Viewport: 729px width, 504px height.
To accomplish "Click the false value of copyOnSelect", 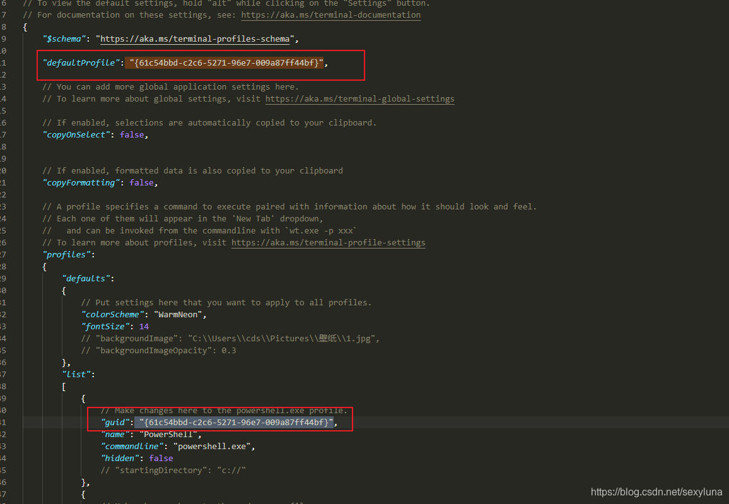I will (x=132, y=135).
